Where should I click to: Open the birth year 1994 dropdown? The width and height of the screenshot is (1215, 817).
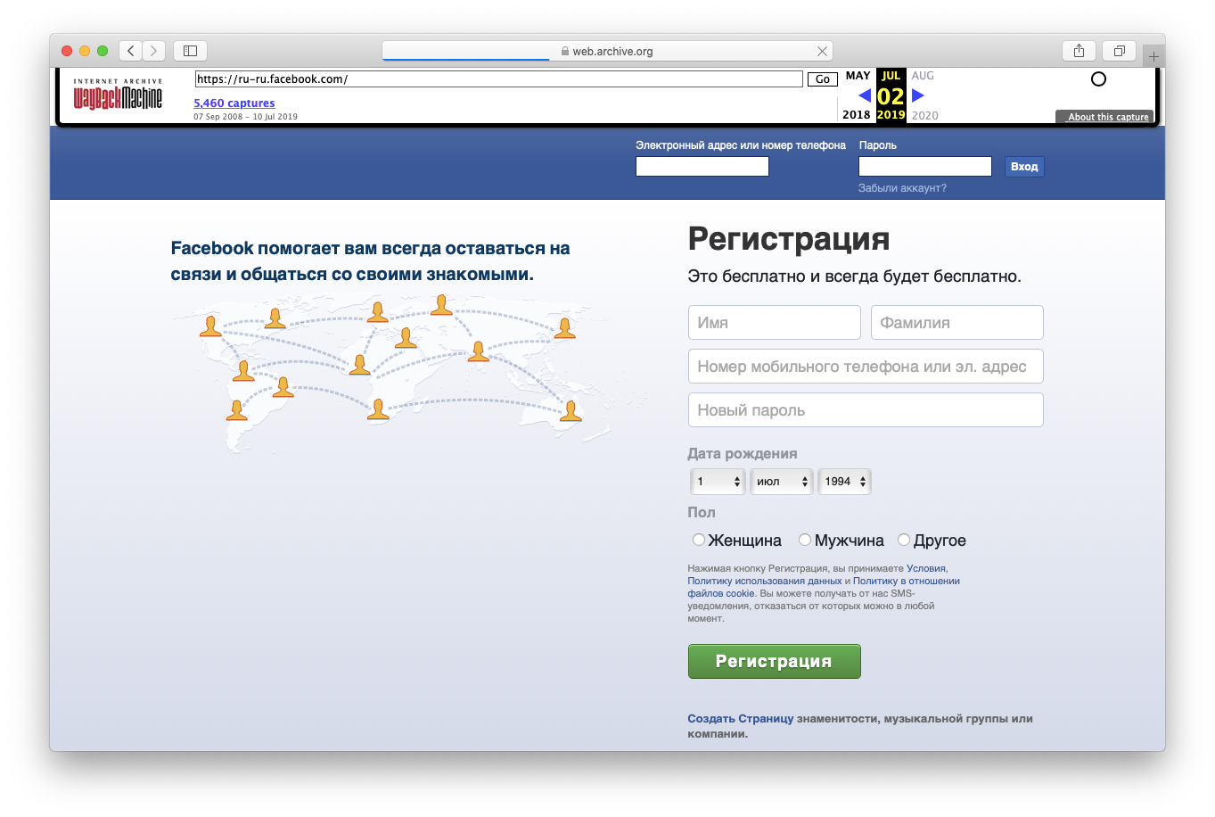844,482
